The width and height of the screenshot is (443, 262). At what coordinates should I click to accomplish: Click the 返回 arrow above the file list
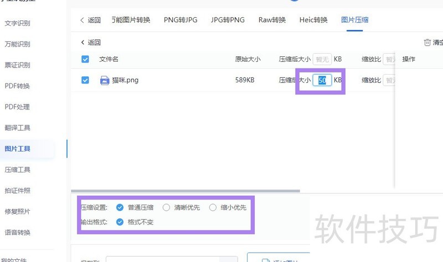(83, 43)
